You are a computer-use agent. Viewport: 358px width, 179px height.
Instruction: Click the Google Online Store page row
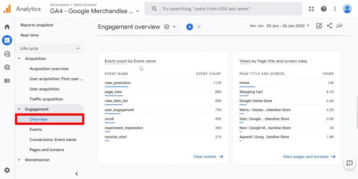(287, 101)
